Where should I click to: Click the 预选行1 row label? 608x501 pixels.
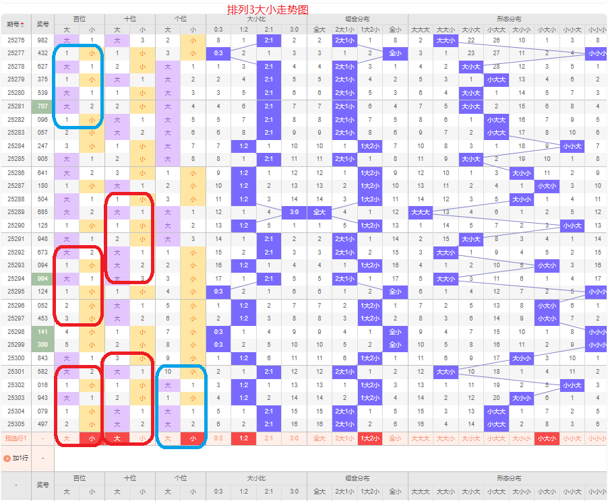[x=16, y=438]
